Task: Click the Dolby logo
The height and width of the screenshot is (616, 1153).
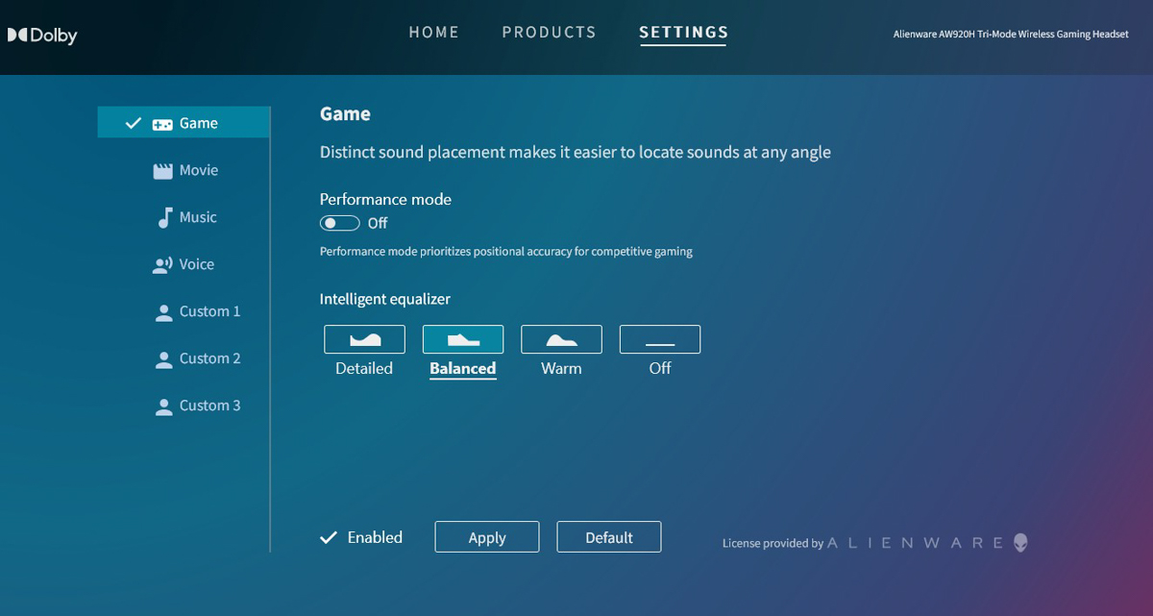Action: tap(42, 36)
